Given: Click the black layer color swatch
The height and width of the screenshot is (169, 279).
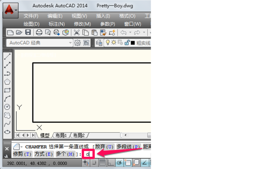Looking at the screenshot, I should 133,43.
